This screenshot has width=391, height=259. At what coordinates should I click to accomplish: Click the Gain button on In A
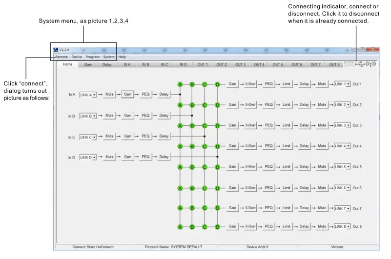128,94
